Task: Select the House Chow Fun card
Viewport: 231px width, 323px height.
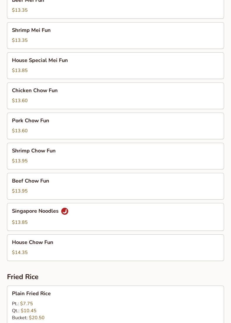Action: [116, 248]
